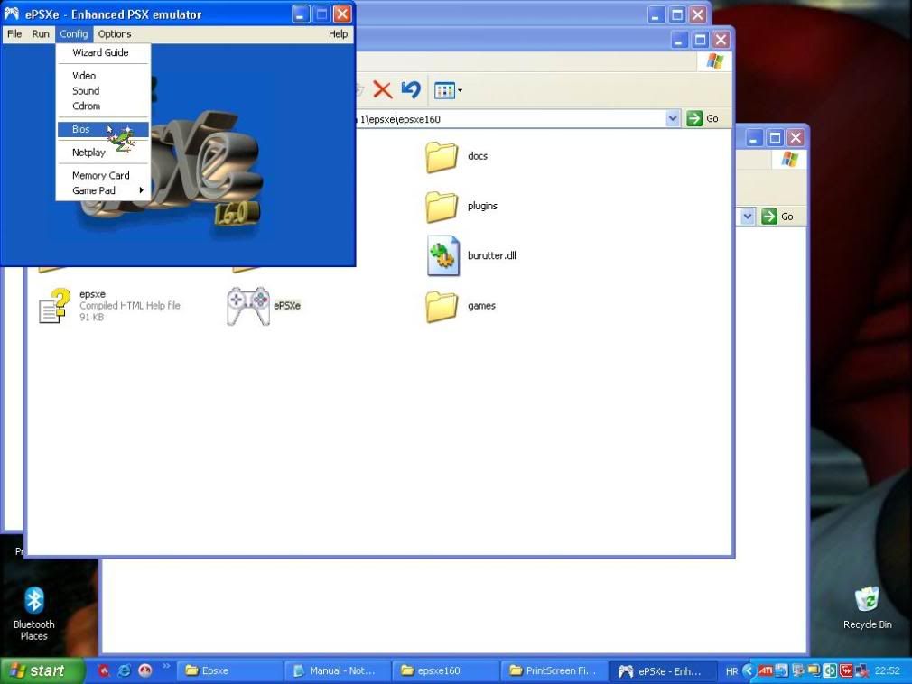Click the HR language indicator
The height and width of the screenshot is (684, 912).
(731, 671)
